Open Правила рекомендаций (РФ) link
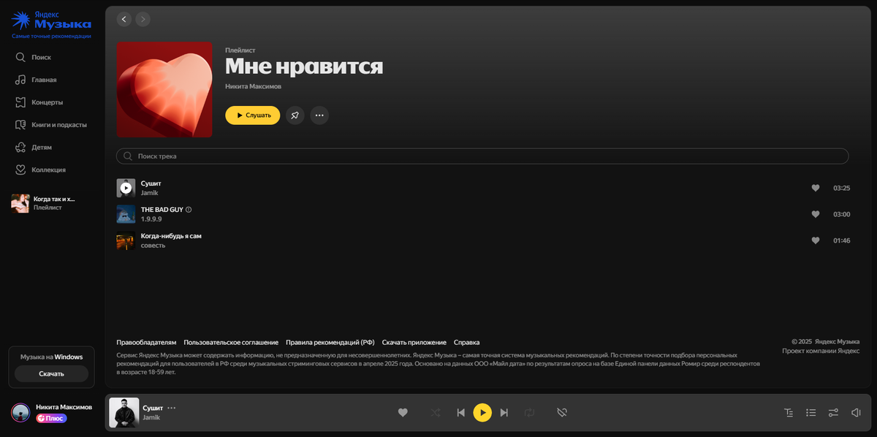877x437 pixels. click(x=330, y=342)
